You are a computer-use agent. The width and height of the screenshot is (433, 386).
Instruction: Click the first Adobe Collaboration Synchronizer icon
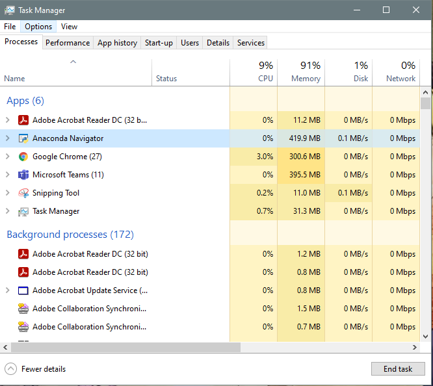pyautogui.click(x=23, y=309)
